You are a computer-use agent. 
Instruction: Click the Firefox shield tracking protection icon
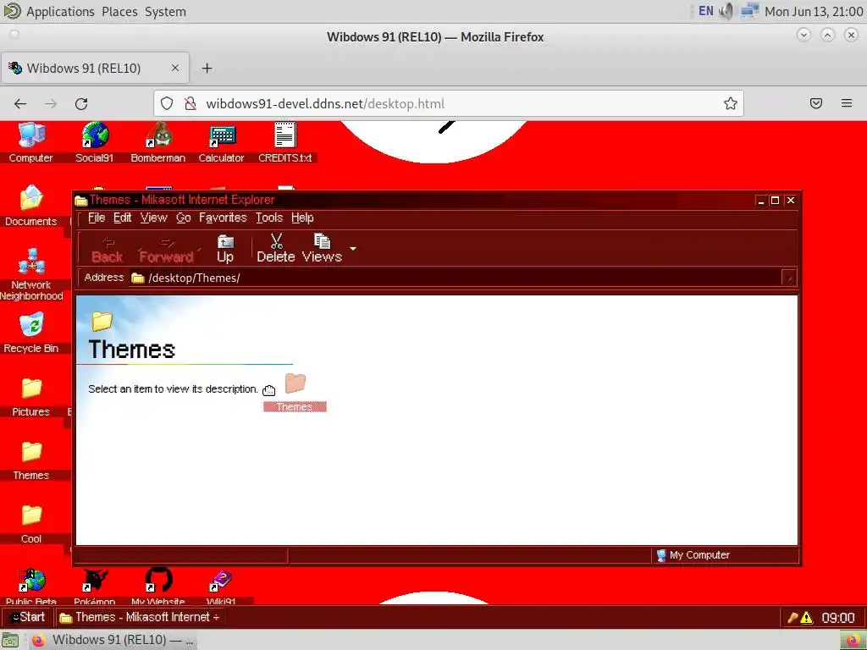(167, 104)
